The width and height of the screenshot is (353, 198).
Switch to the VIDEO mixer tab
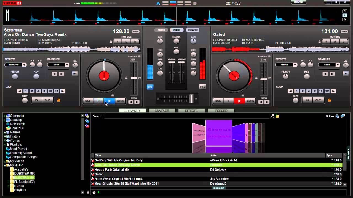point(176,30)
